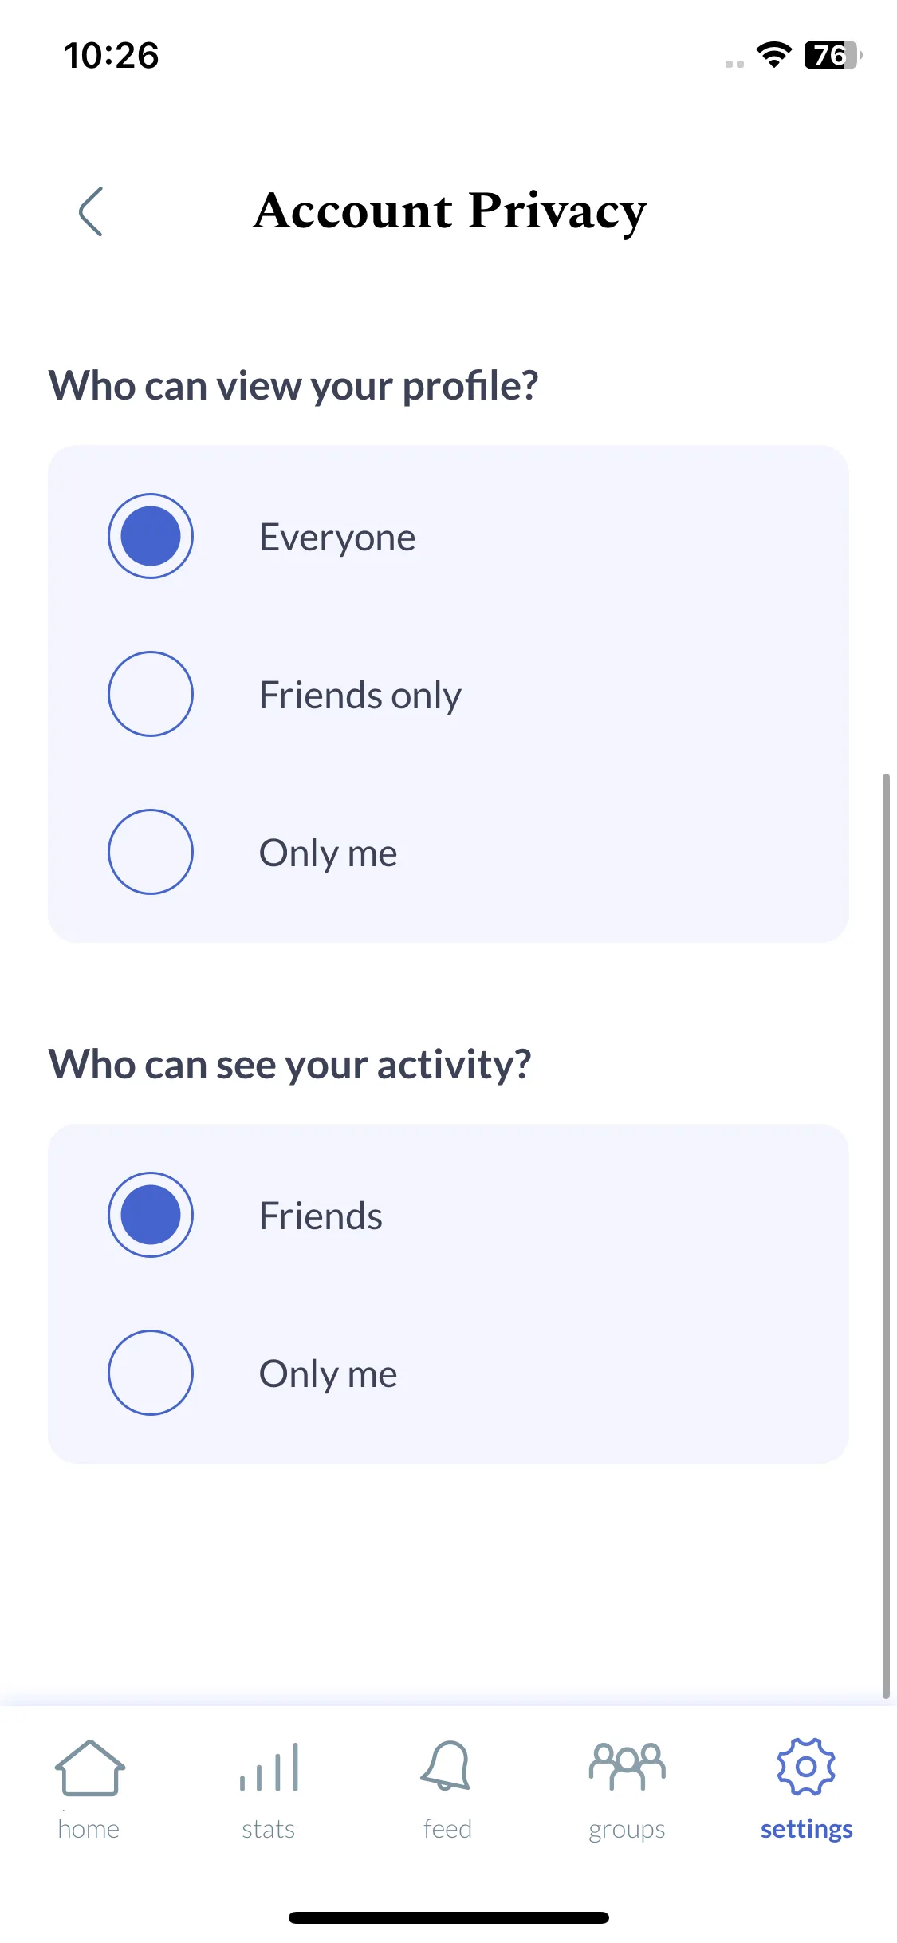Select the Friends activity radio button
This screenshot has height=1943, width=897.
coord(151,1215)
